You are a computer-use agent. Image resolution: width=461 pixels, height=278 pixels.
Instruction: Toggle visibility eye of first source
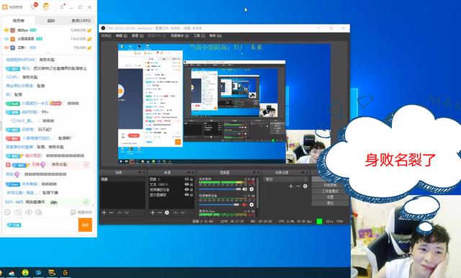point(187,179)
